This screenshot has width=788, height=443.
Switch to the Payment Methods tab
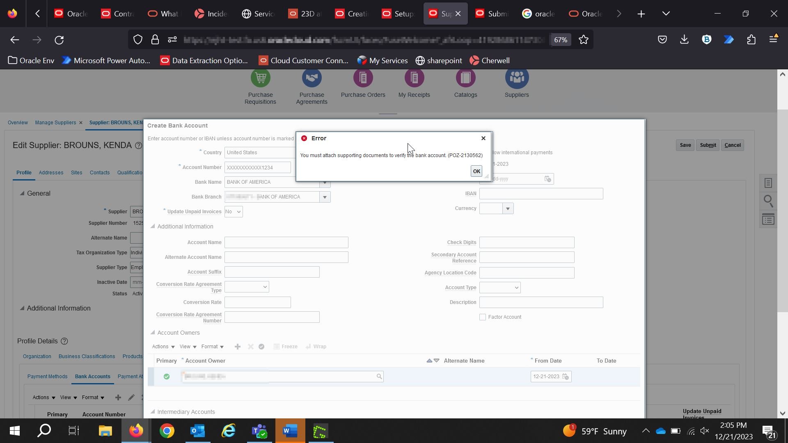(x=47, y=377)
